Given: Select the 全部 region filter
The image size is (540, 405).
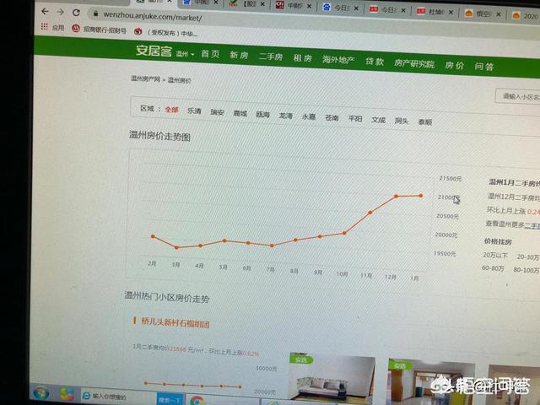Looking at the screenshot, I should (x=171, y=110).
